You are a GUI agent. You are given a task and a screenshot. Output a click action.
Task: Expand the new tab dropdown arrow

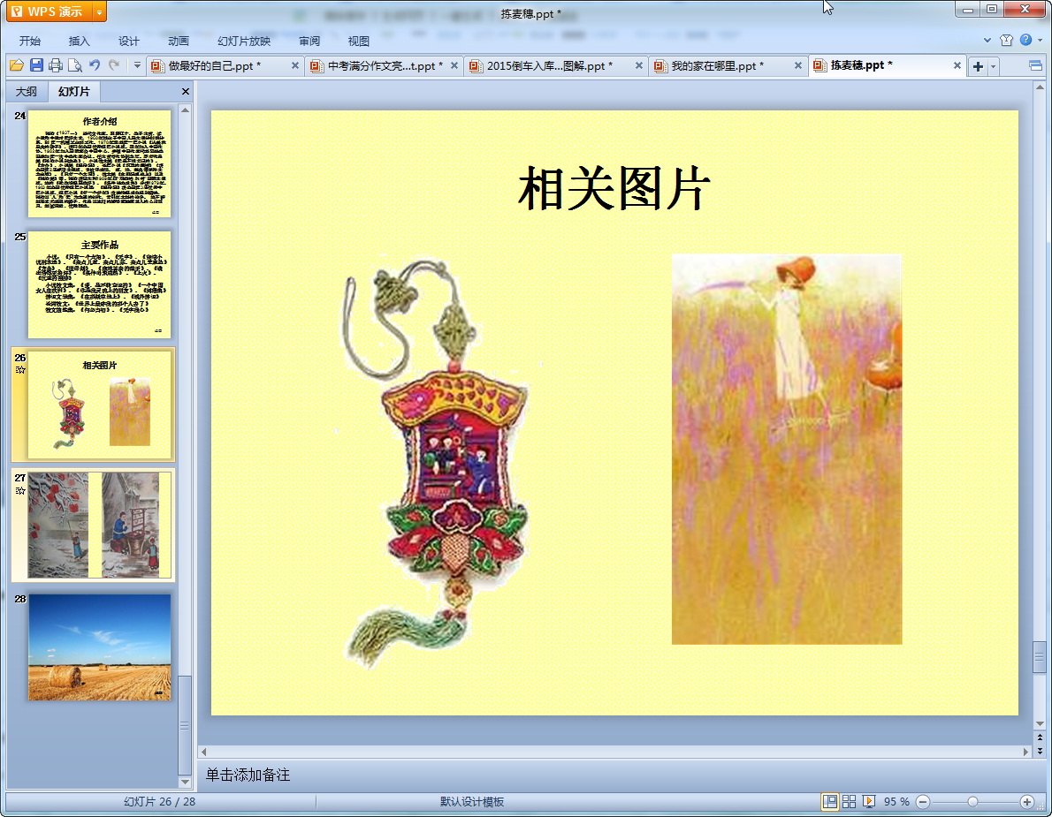[x=994, y=66]
